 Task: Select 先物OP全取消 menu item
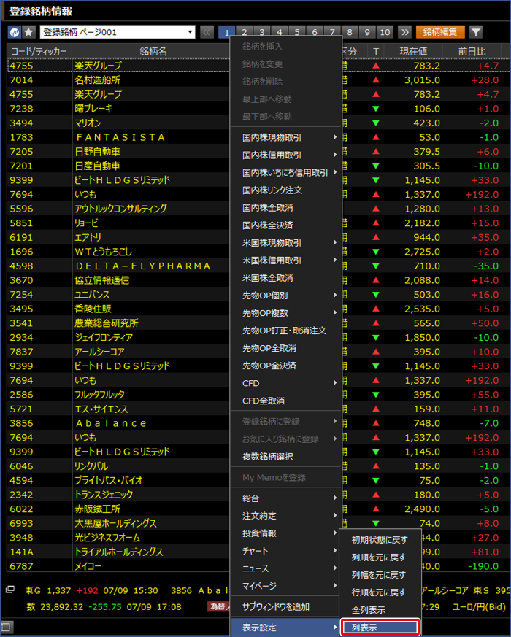click(286, 348)
